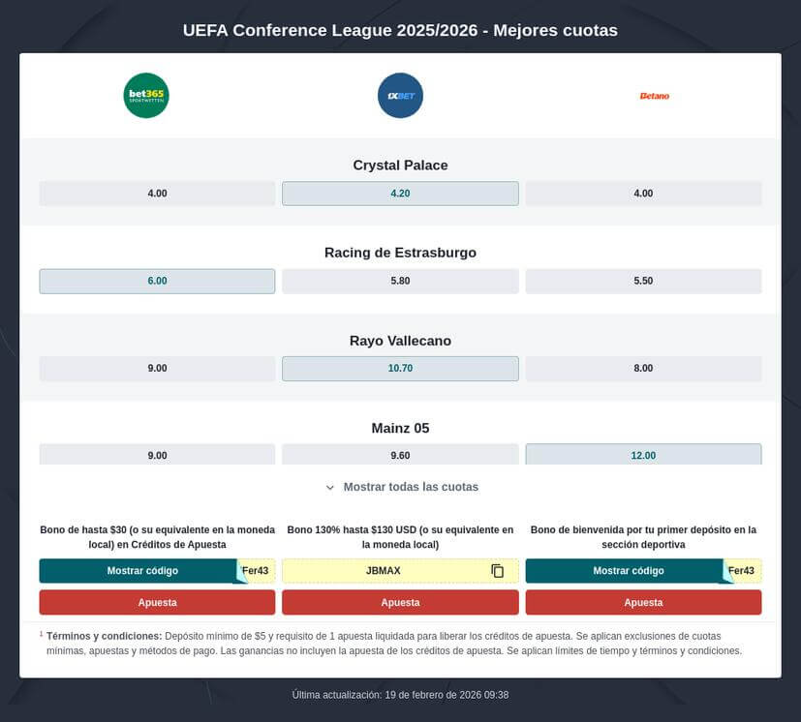The image size is (801, 722).
Task: Click Apuesta under the 1XBET column
Action: (x=400, y=602)
